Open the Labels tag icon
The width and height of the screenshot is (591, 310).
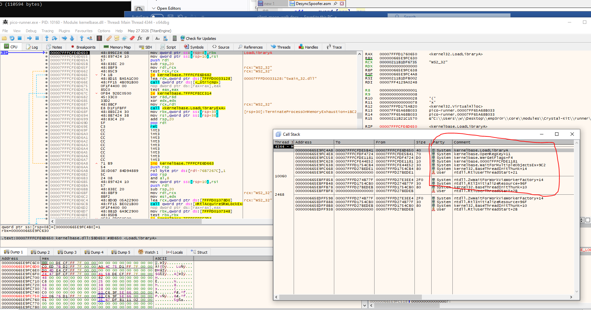point(125,38)
